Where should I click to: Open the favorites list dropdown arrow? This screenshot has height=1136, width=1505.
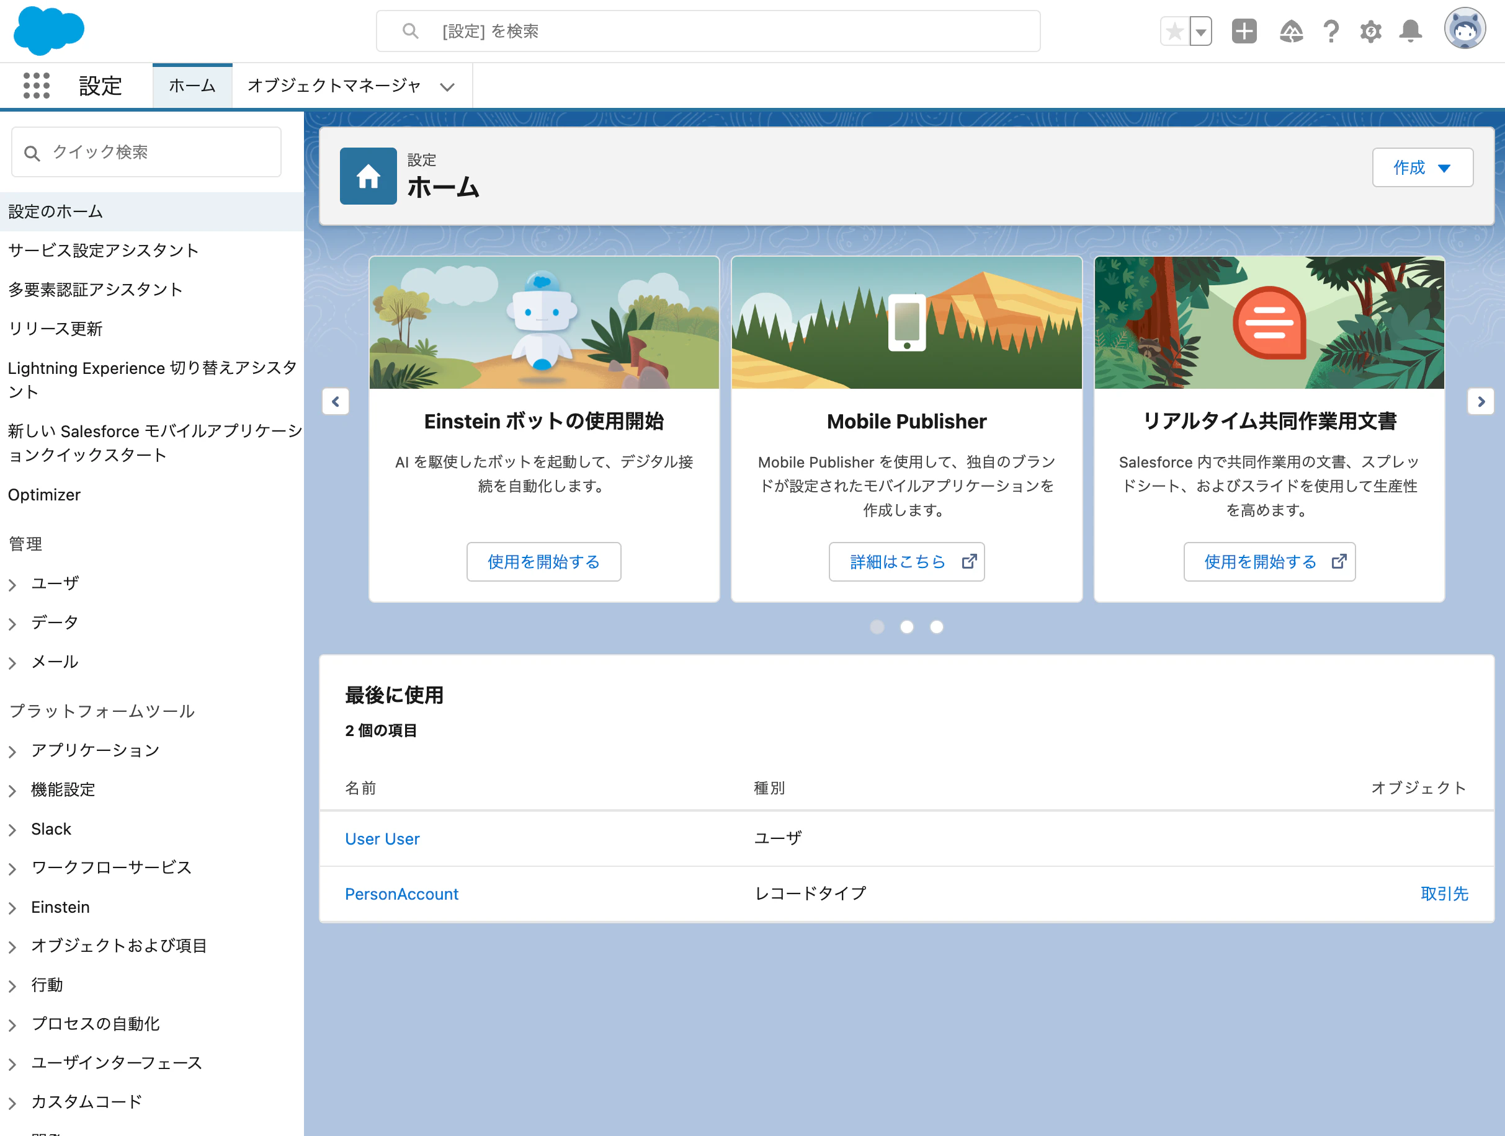pos(1201,31)
